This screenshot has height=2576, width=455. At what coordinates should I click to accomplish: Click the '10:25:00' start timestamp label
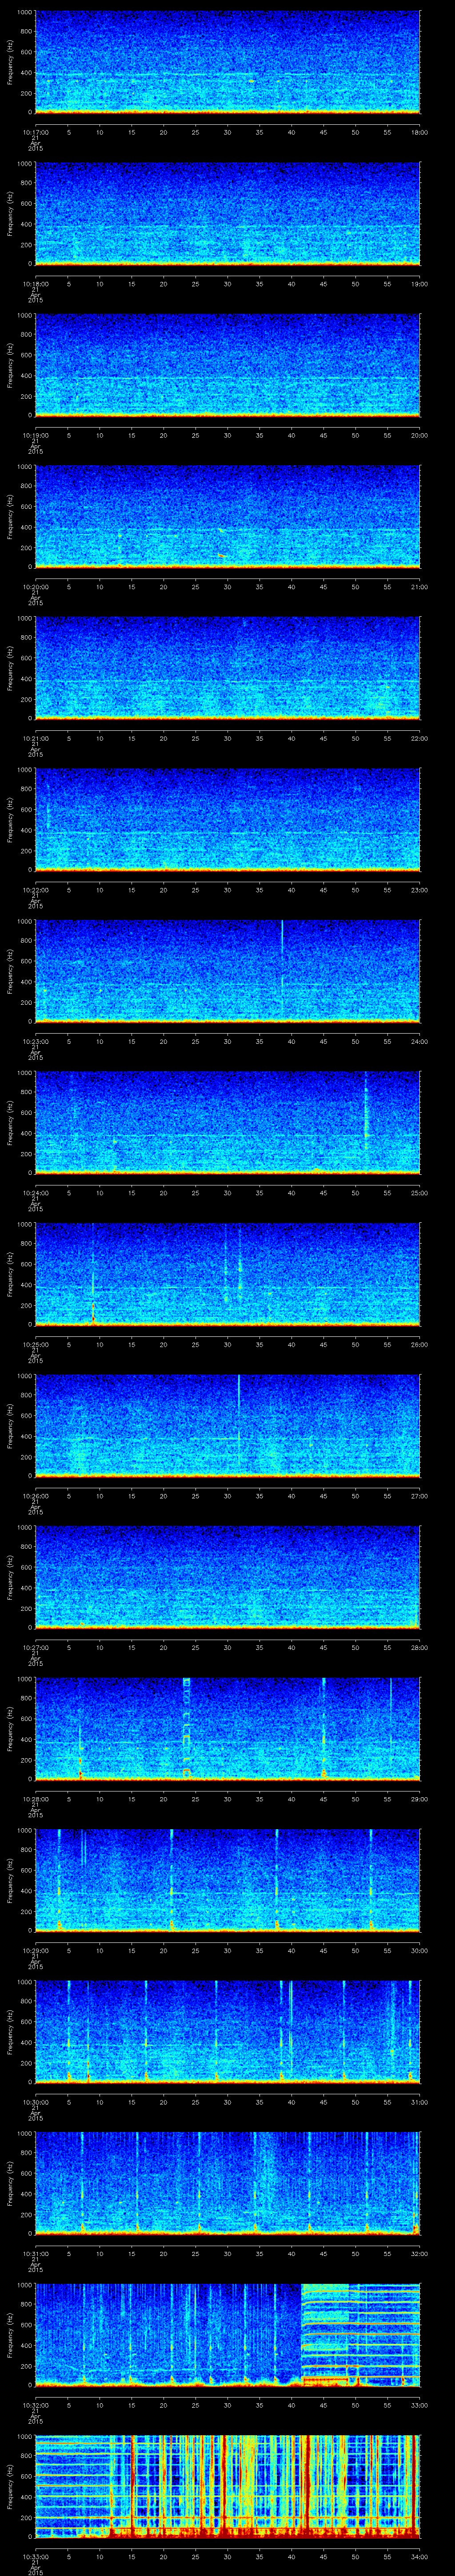[35, 1344]
